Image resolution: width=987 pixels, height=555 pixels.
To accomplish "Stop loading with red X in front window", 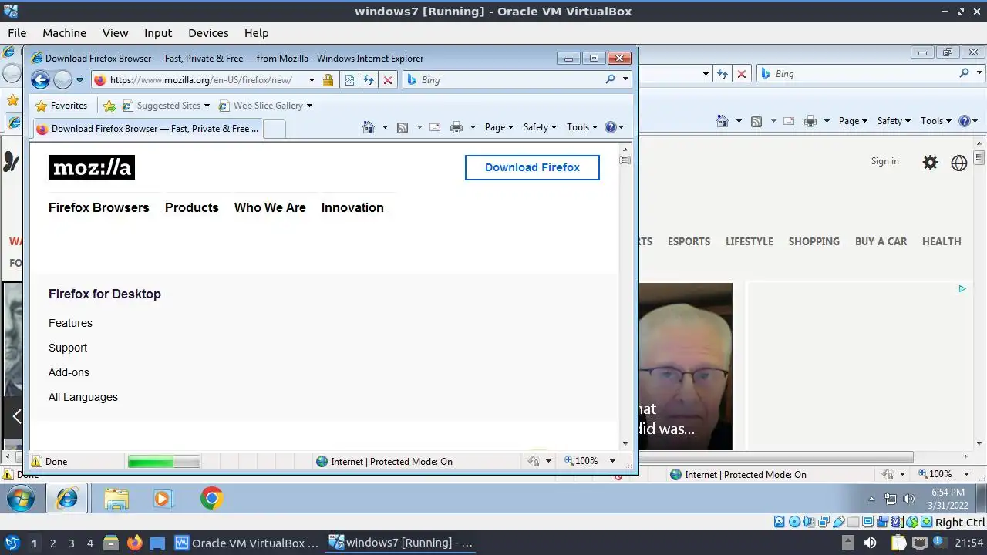I will (388, 79).
